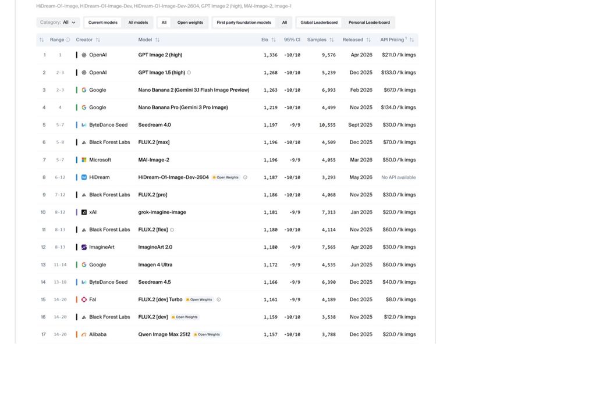This screenshot has height=400, width=596.
Task: Click ImagineArt 2.0 model name
Action: (x=155, y=247)
